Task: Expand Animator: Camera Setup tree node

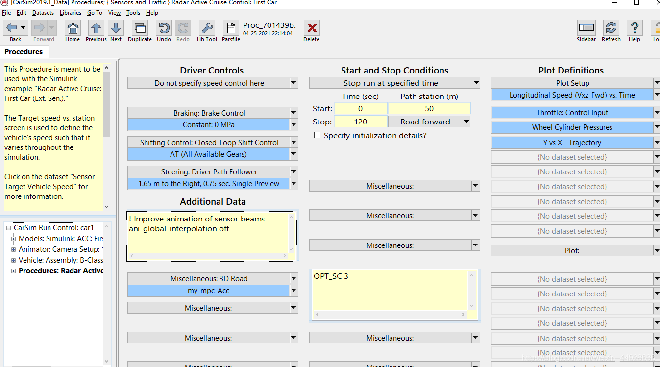Action: [13, 249]
